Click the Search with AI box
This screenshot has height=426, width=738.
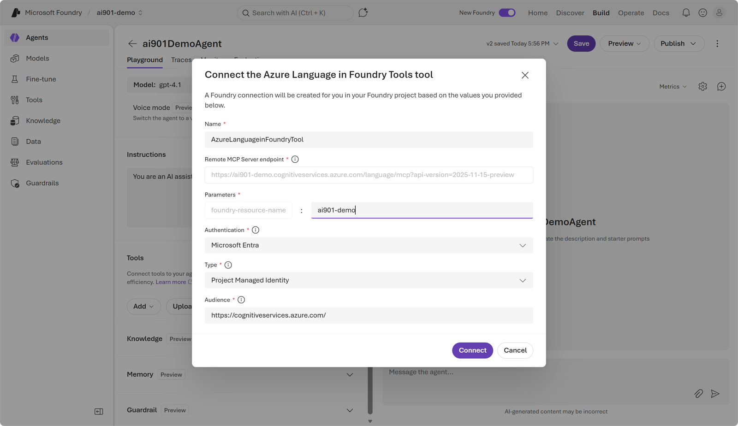point(295,13)
